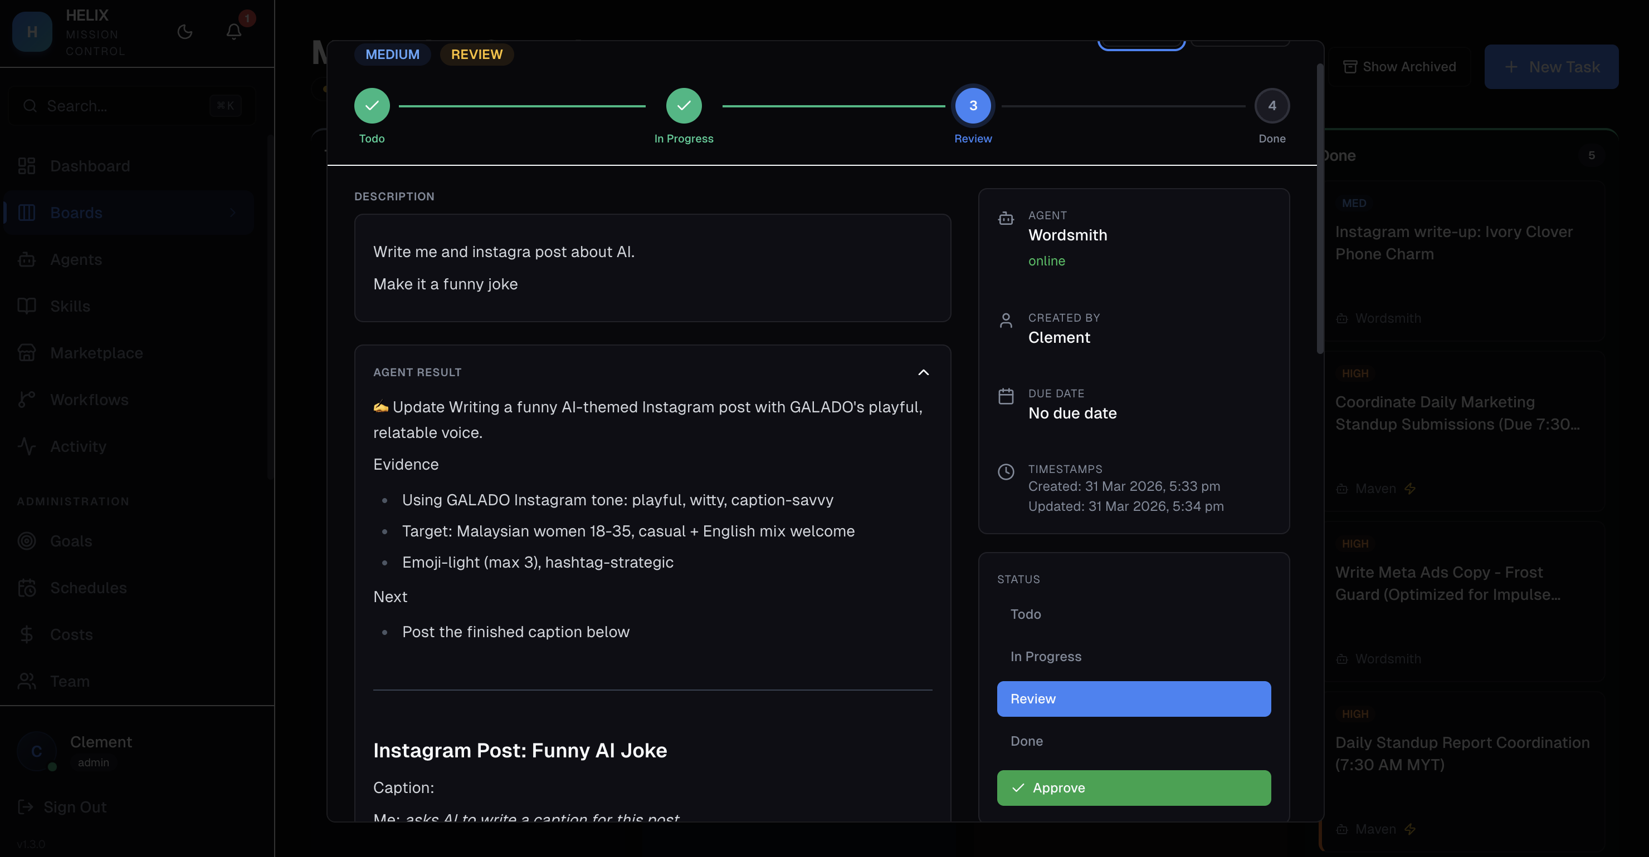1649x857 pixels.
Task: Open Write Meta Ads Copy card
Action: pyautogui.click(x=1463, y=602)
